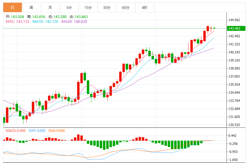
Task: Click the -0.256 MACD axis label
Action: point(233,144)
